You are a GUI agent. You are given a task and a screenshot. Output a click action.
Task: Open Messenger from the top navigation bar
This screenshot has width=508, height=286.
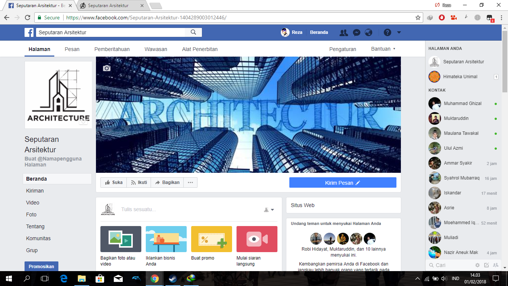(x=356, y=32)
